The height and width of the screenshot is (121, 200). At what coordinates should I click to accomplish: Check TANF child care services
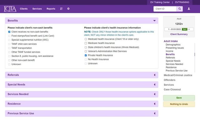click(x=9, y=44)
